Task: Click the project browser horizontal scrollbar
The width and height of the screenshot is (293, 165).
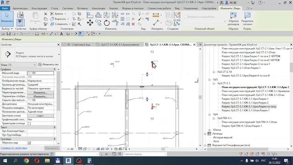Action: tap(238, 149)
